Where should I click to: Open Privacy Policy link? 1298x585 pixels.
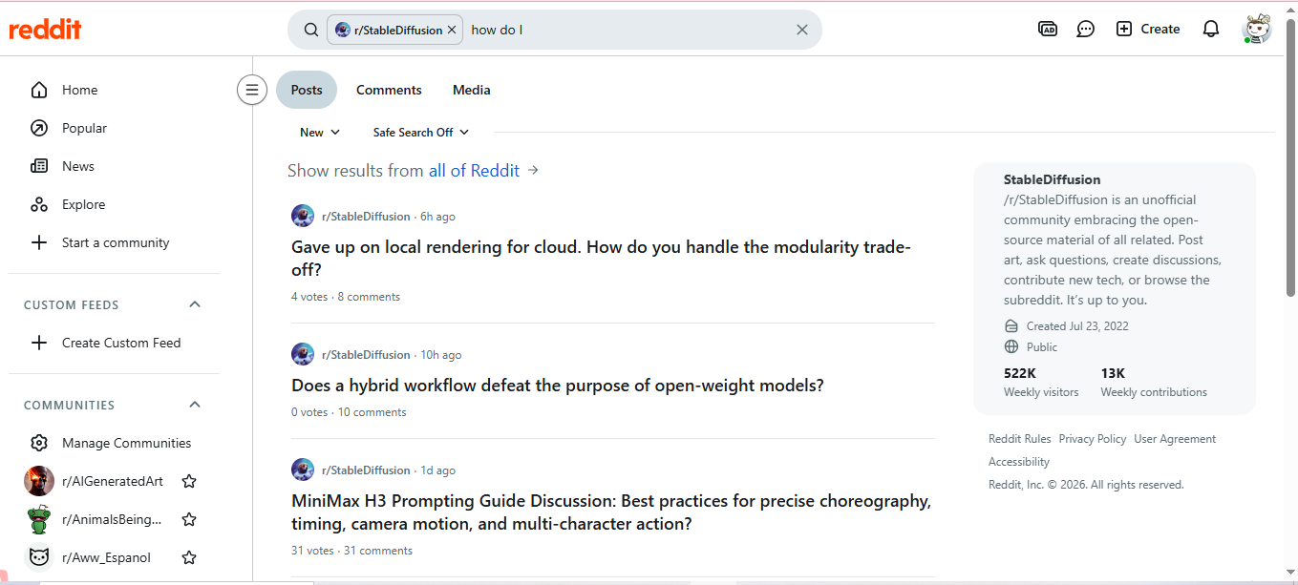pos(1092,439)
